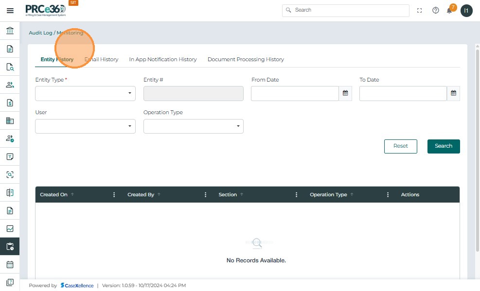480x291 pixels.
Task: Open the From Date calendar picker
Action: [345, 93]
